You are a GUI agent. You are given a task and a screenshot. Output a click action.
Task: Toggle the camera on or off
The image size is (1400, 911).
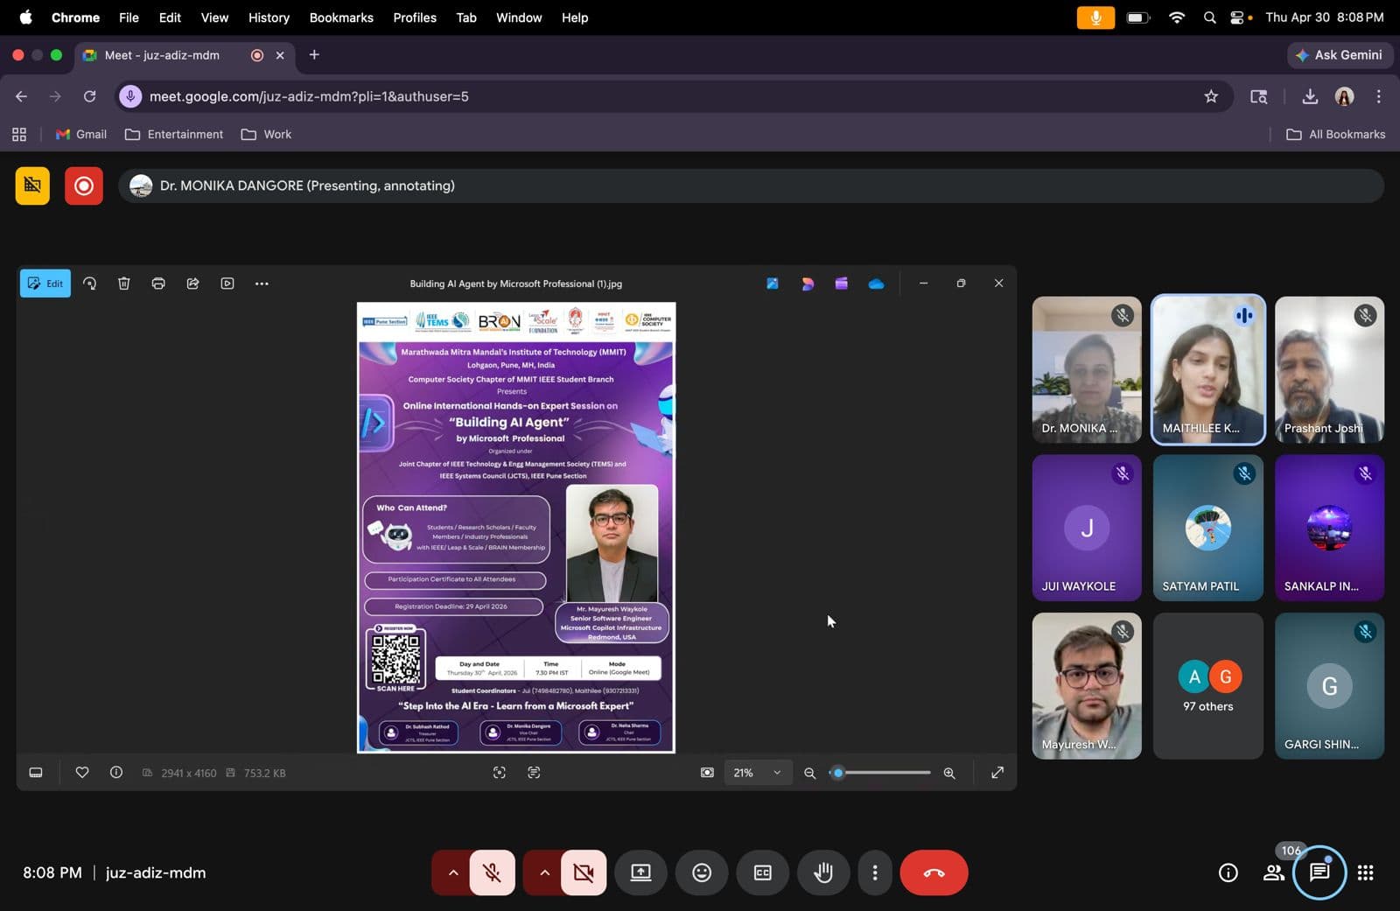point(584,872)
